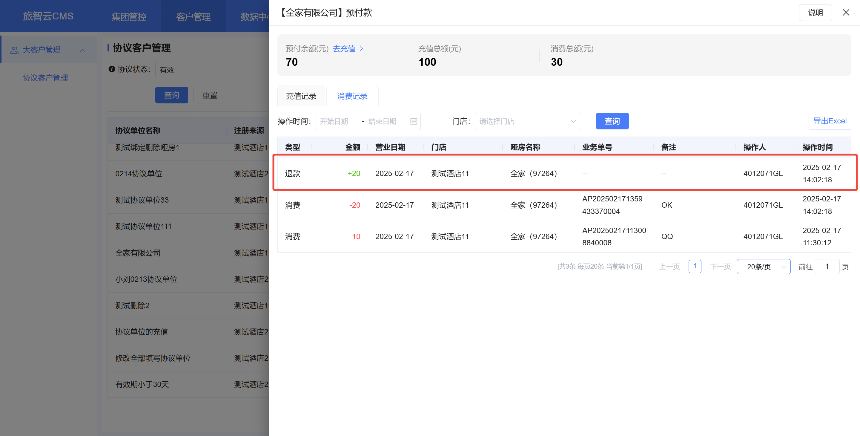Open the 请选择门店 dropdown
The width and height of the screenshot is (860, 436).
[527, 121]
